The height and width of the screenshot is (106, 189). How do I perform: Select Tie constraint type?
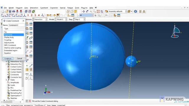pyautogui.click(x=14, y=32)
